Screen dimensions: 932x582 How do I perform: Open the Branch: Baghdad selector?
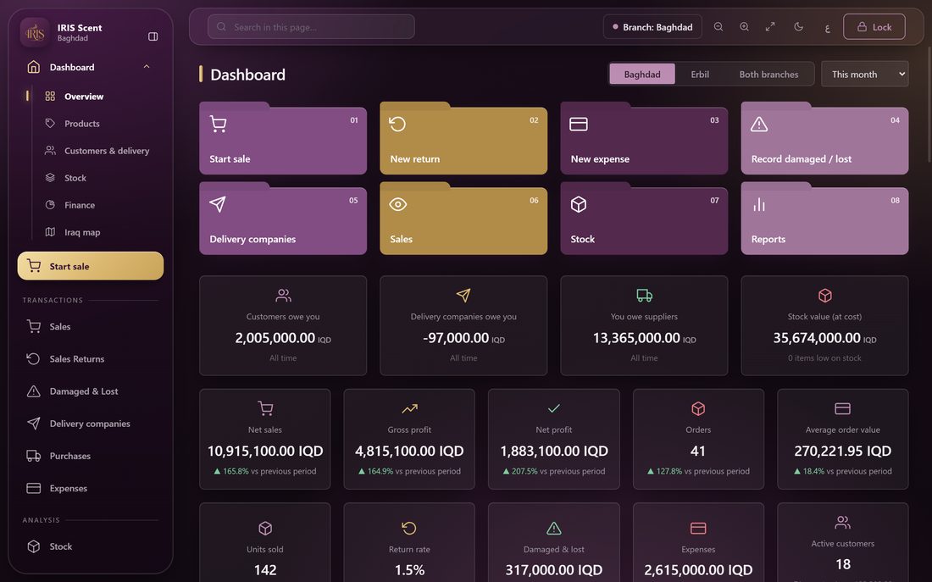pyautogui.click(x=652, y=27)
